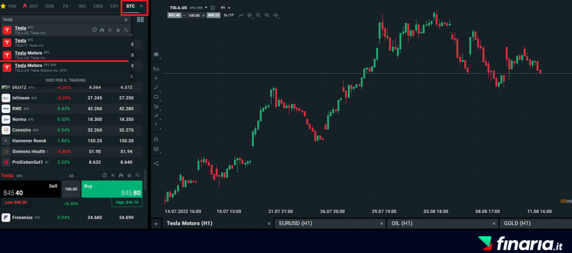
Task: Select the trend line drawing tool
Action: [156, 87]
